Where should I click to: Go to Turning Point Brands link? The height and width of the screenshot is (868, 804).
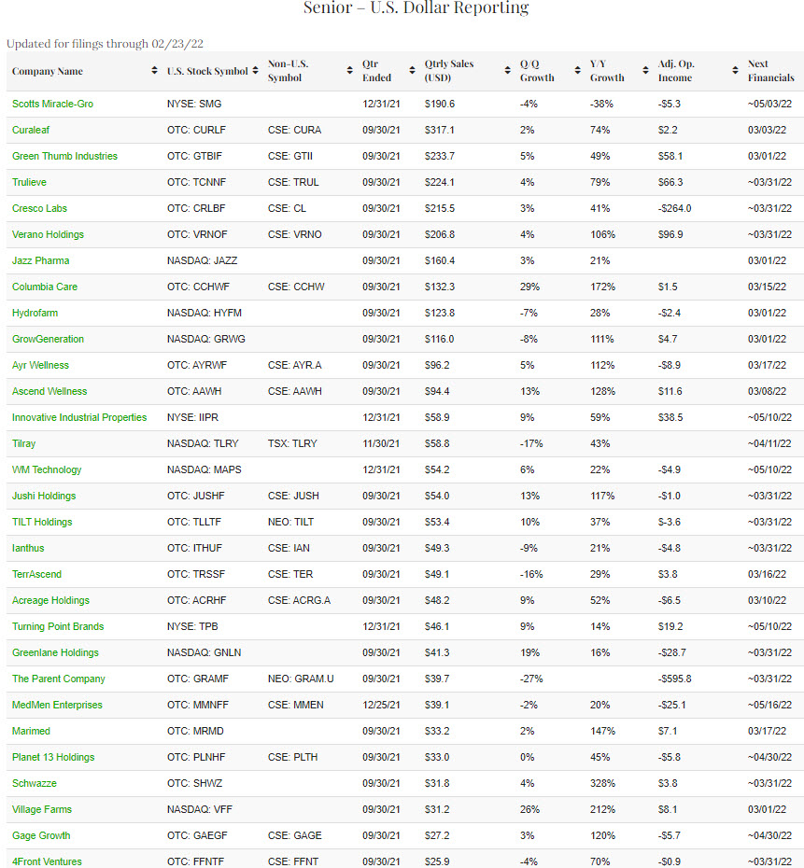click(58, 626)
